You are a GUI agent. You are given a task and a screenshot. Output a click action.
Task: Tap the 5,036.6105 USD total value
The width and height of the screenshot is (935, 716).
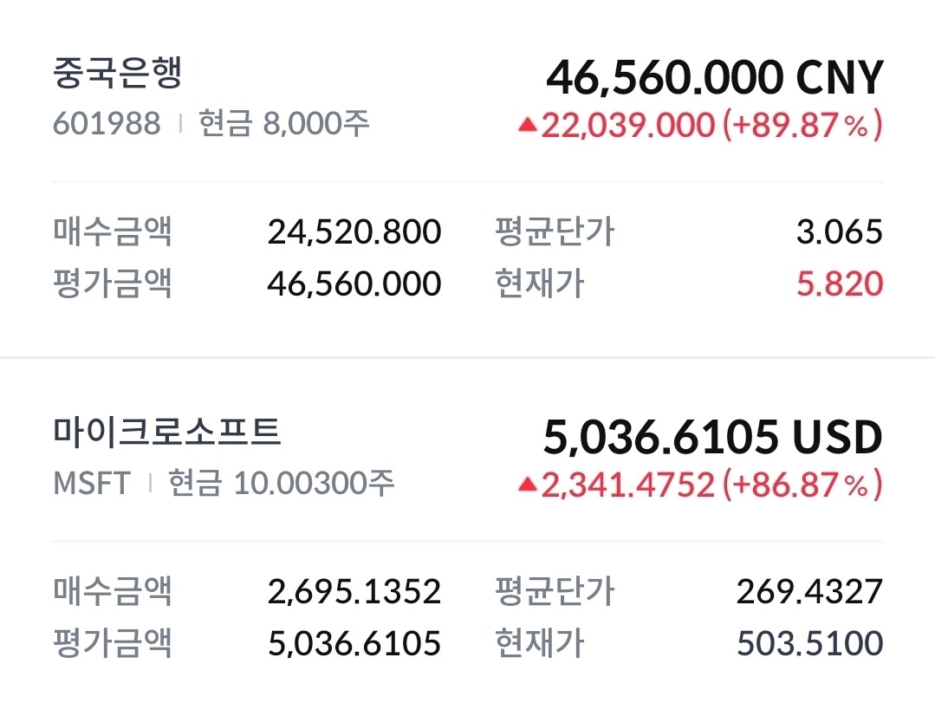coord(712,438)
